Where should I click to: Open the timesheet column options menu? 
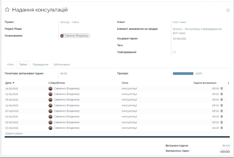228,83
